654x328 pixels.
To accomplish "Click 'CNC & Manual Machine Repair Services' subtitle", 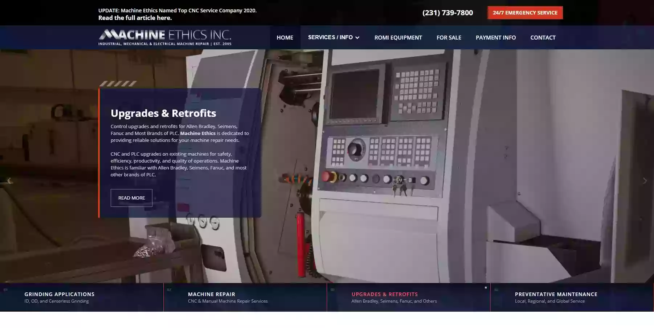I will tap(228, 301).
